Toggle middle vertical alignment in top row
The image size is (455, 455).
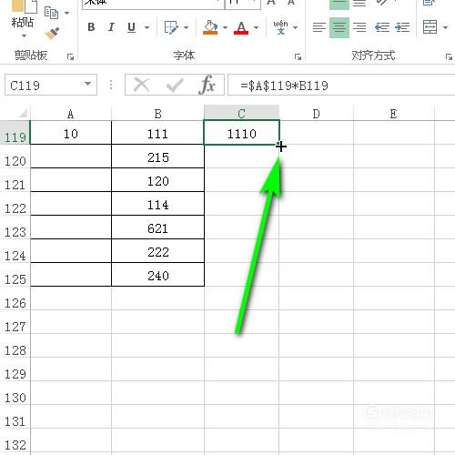point(339,5)
